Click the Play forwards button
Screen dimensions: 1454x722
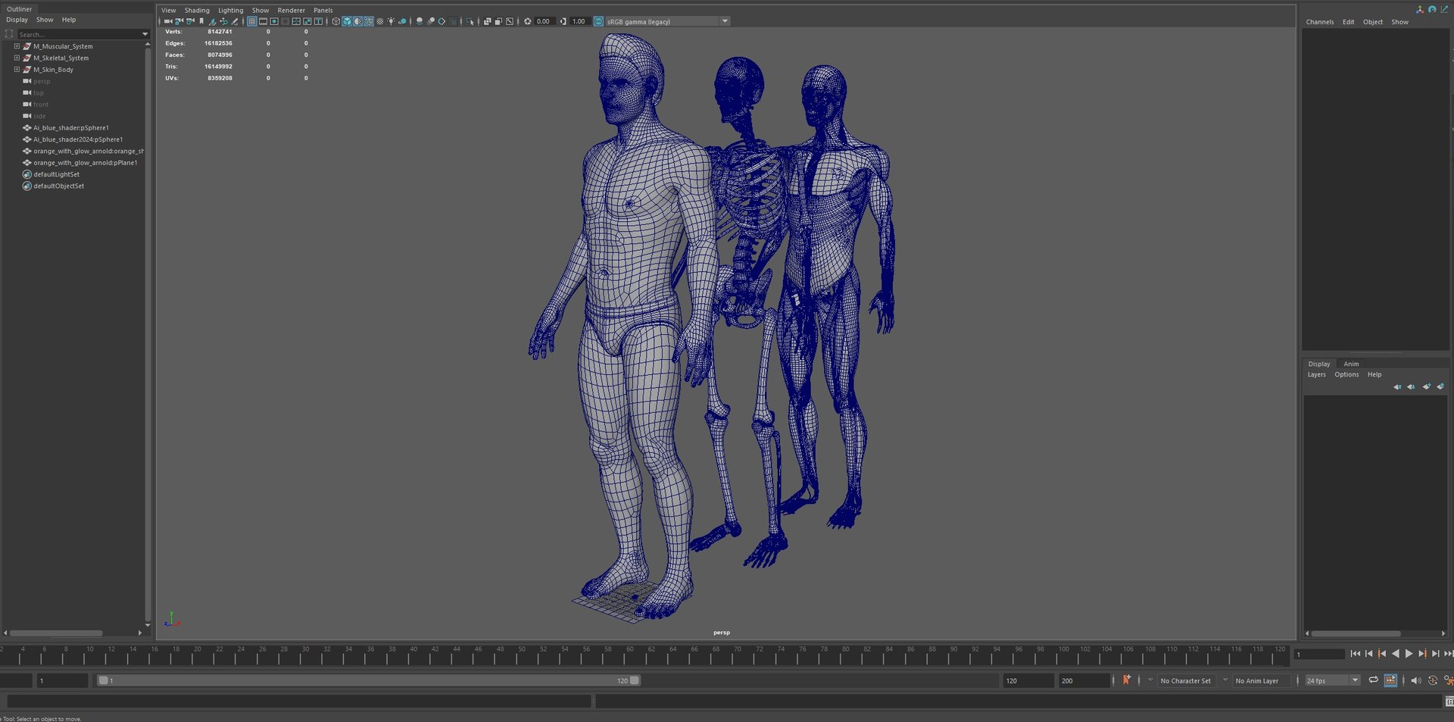tap(1409, 654)
